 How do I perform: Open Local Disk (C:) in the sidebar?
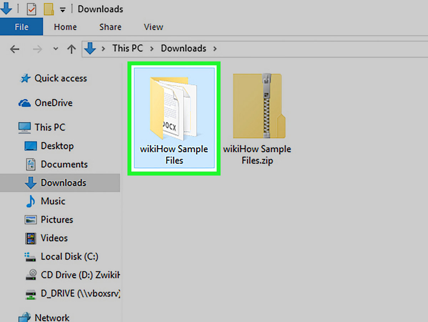(70, 257)
